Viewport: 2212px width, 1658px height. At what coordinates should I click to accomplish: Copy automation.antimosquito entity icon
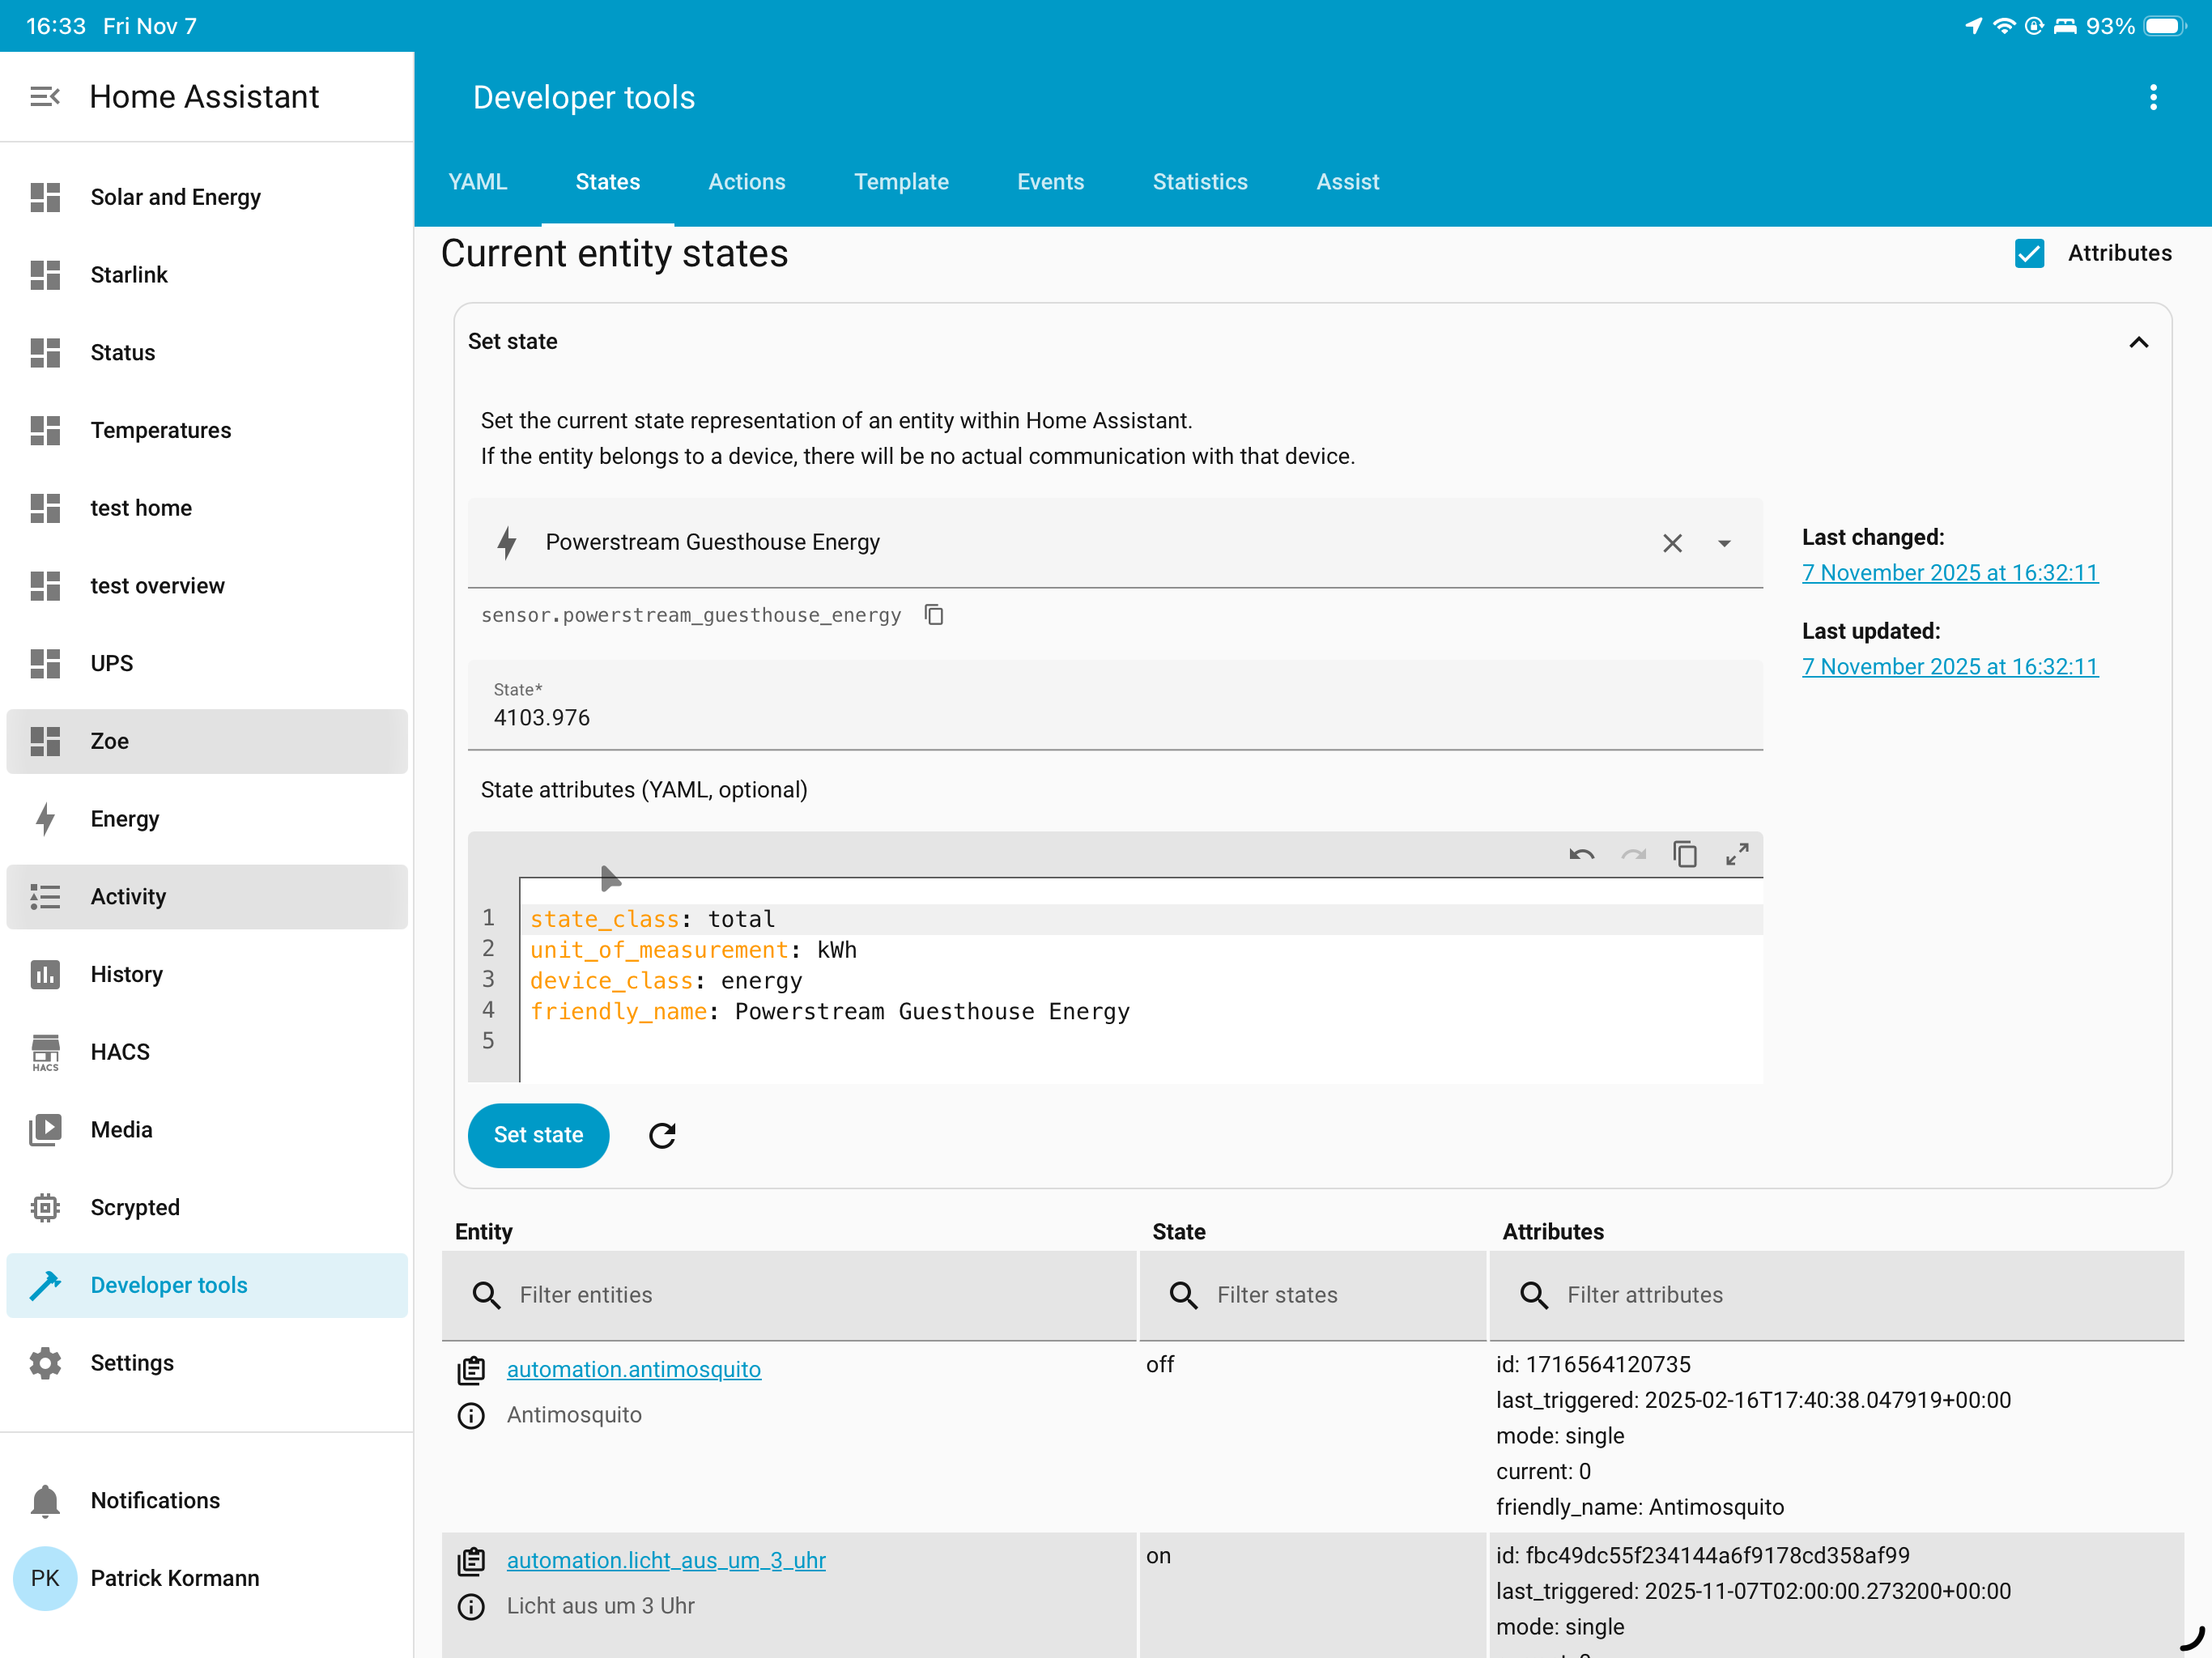[471, 1370]
